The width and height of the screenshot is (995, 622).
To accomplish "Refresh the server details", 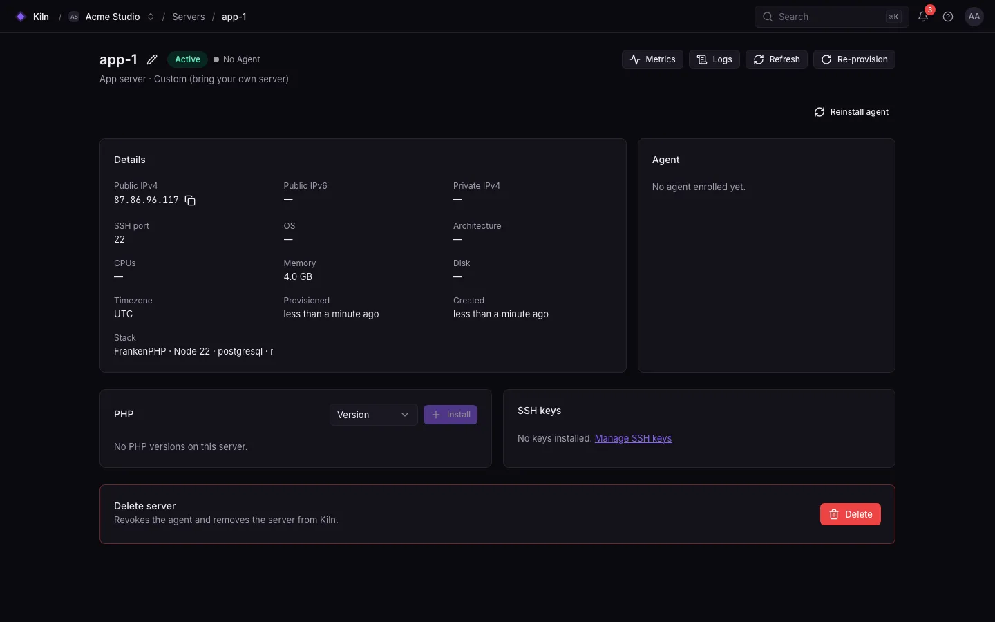I will pos(777,59).
